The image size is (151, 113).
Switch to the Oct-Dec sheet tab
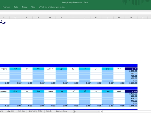click(21, 111)
